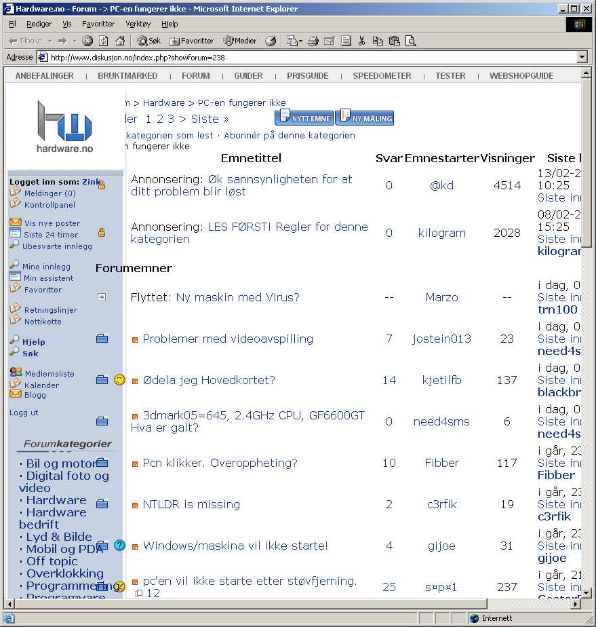This screenshot has width=596, height=627.
Task: Click the envelope icon beside Blogg
Action: [x=15, y=394]
